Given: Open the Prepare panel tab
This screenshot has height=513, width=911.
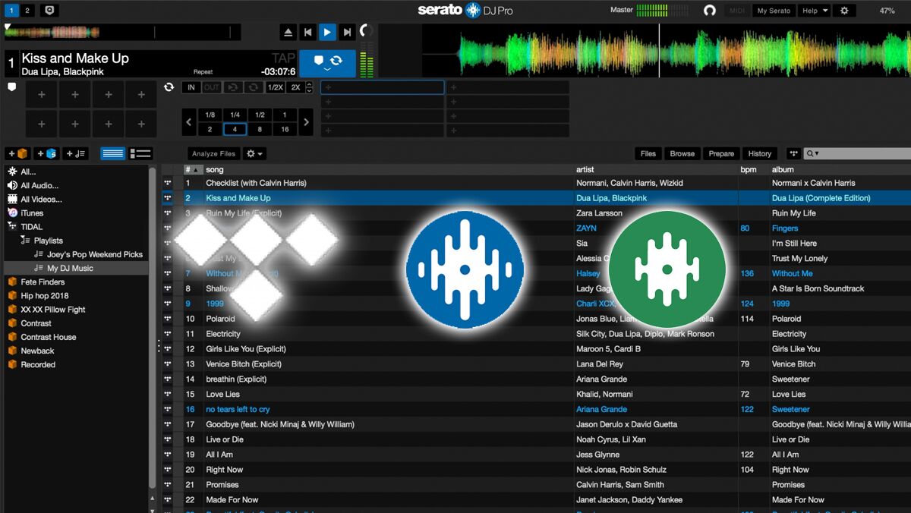Looking at the screenshot, I should coord(721,153).
